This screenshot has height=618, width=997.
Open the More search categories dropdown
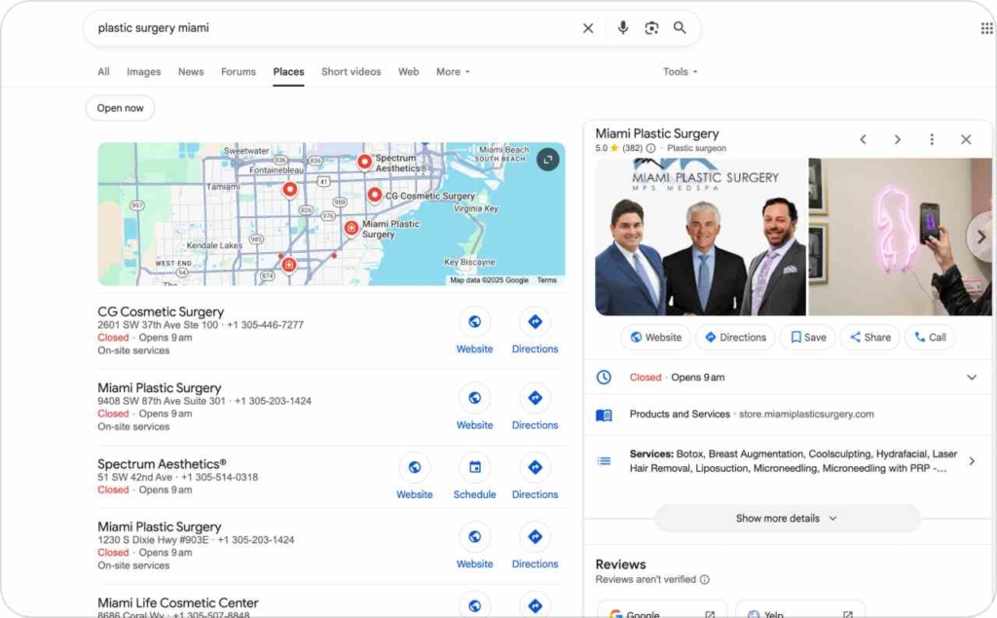pyautogui.click(x=453, y=72)
